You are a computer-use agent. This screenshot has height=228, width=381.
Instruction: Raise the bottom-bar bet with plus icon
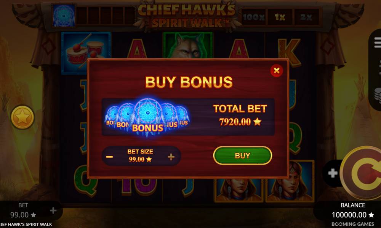(x=53, y=211)
